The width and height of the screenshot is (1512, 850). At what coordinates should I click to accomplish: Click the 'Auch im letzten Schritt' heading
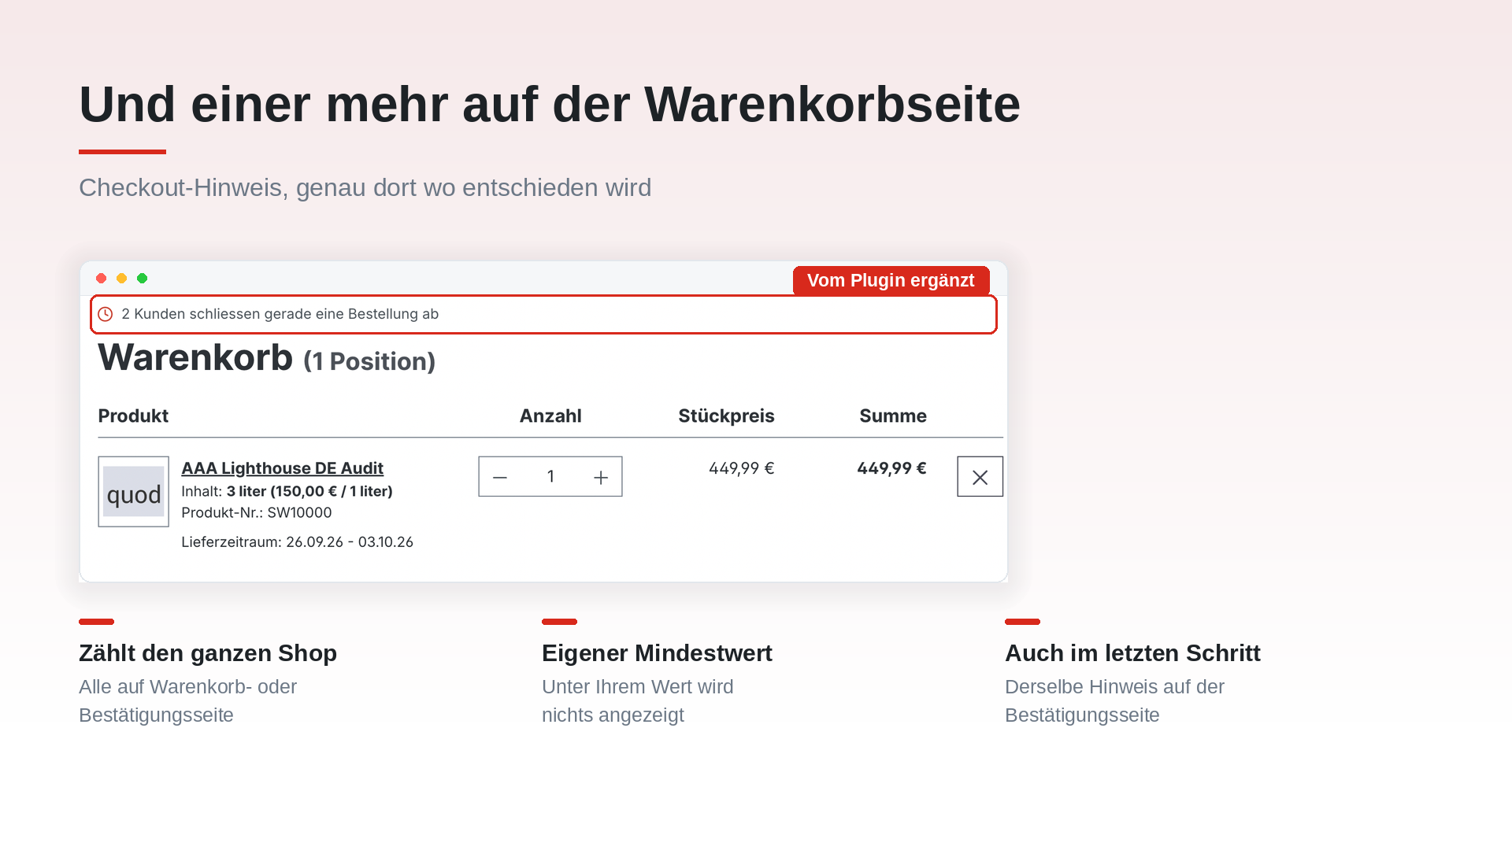[x=1132, y=653]
